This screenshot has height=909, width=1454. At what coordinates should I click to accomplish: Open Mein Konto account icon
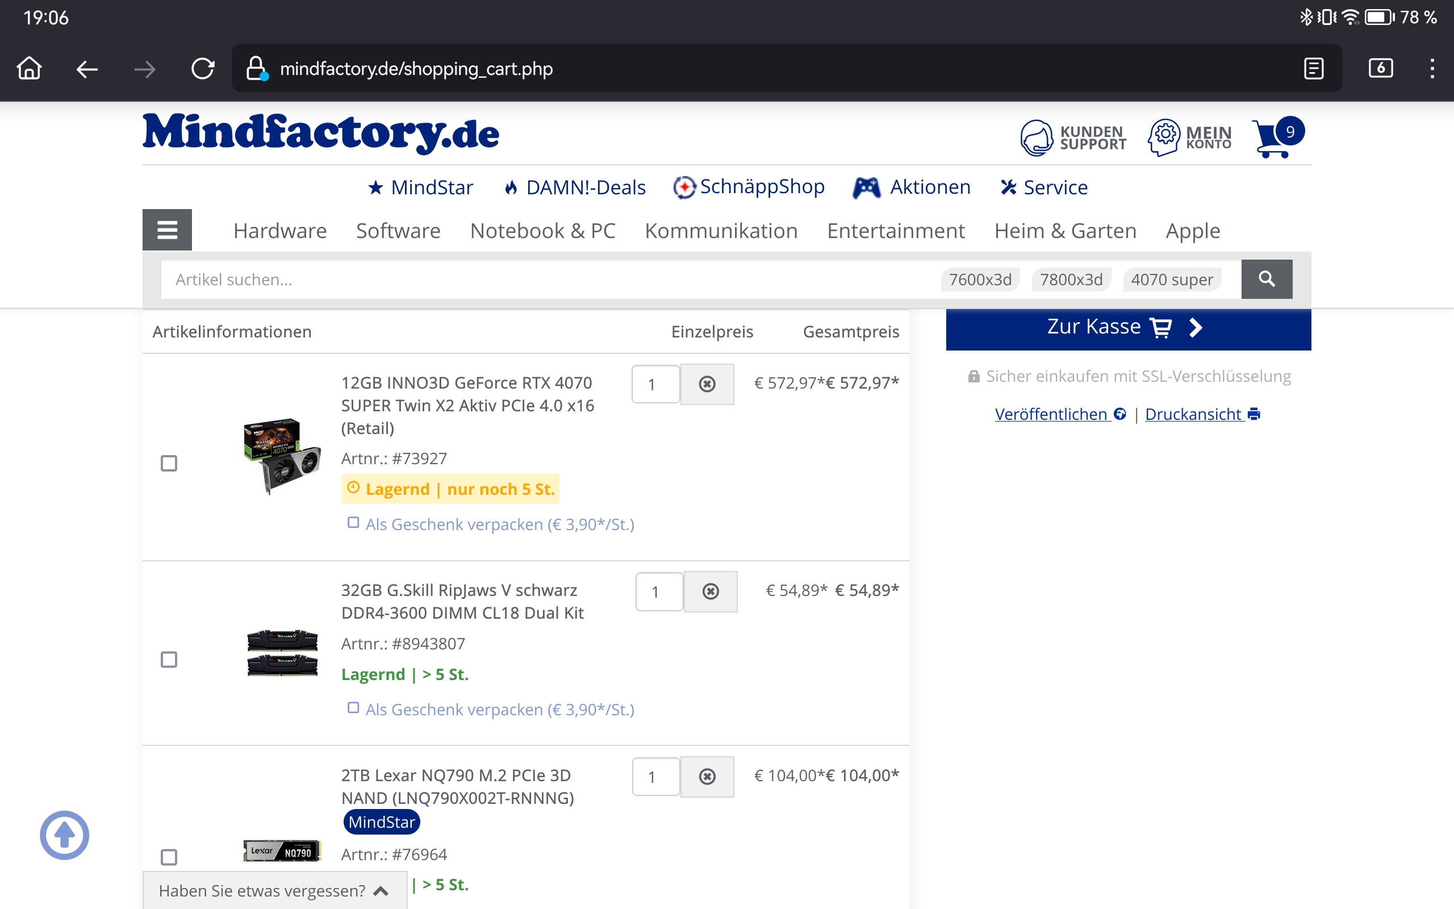[x=1163, y=137]
